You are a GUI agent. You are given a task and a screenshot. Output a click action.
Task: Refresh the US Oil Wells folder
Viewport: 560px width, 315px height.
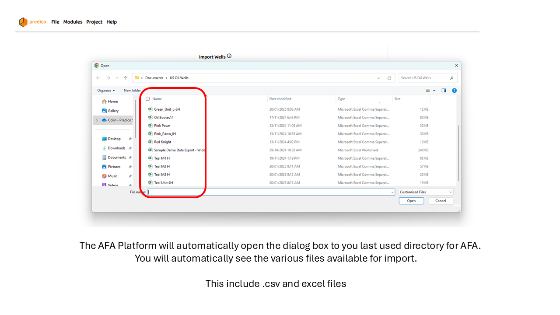389,78
